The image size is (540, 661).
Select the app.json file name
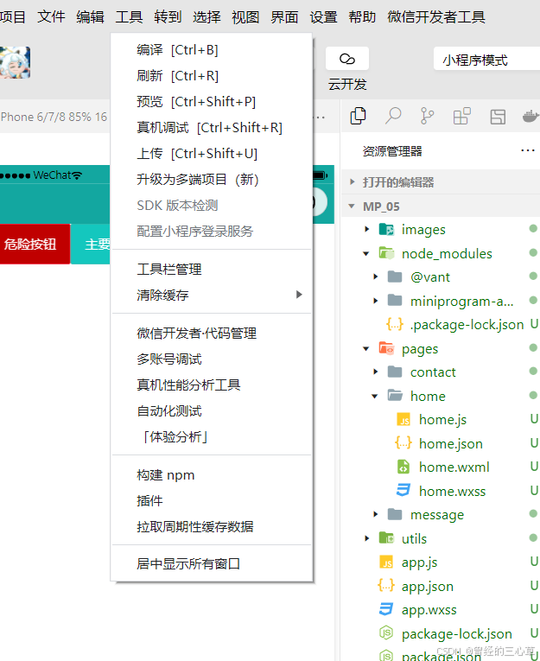tap(428, 586)
